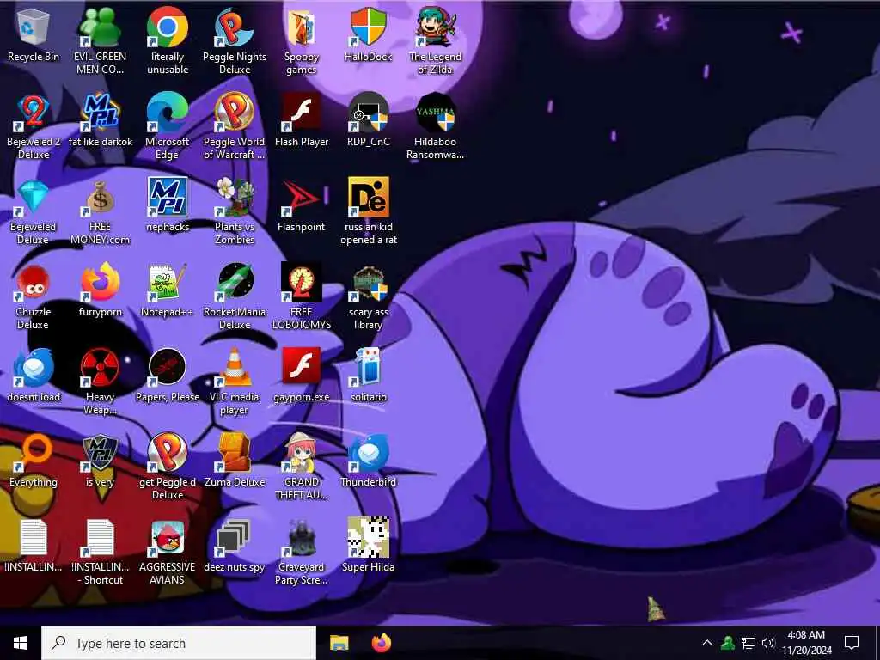The height and width of the screenshot is (660, 880).
Task: Click the !INSTALLIN... text file icon
Action: (x=34, y=538)
